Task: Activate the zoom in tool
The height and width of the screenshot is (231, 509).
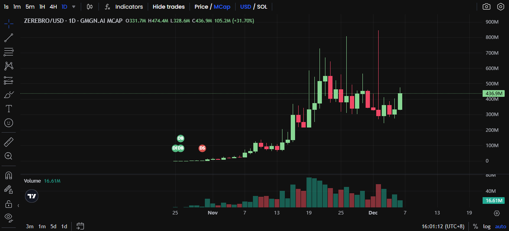Action: (x=9, y=156)
